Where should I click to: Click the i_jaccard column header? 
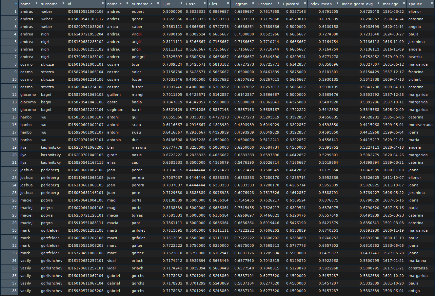[295, 4]
